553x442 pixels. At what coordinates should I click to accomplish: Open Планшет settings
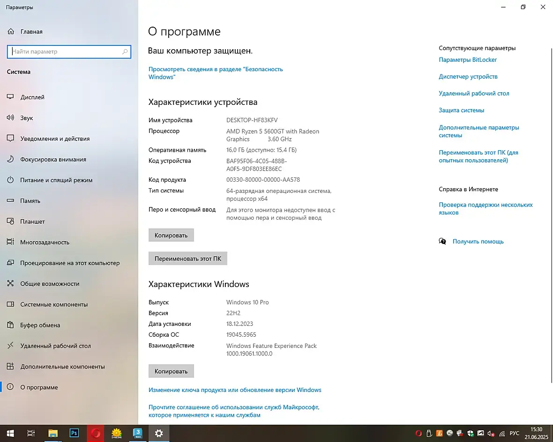[x=26, y=221]
